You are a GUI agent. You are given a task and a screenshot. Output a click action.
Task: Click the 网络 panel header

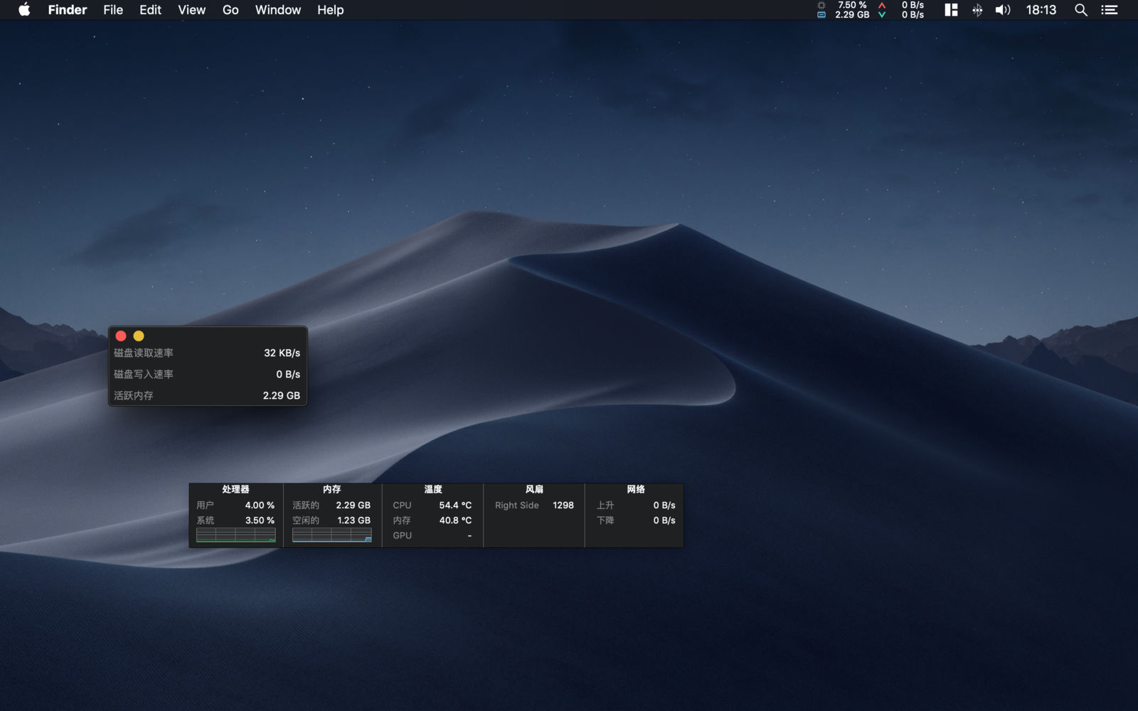tap(636, 489)
